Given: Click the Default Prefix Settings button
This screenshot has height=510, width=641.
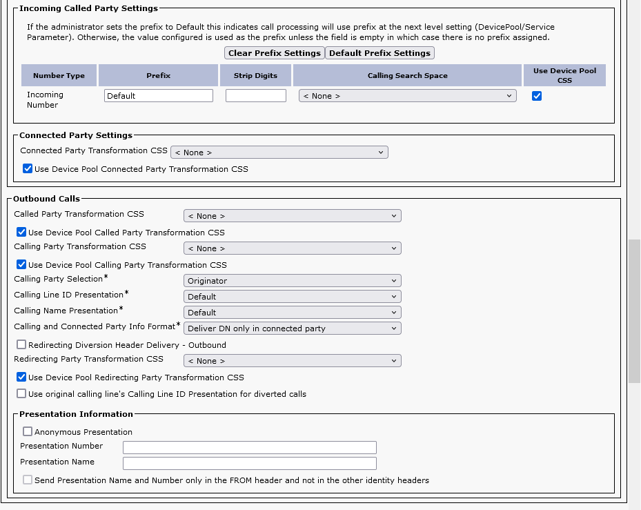Looking at the screenshot, I should (x=379, y=53).
